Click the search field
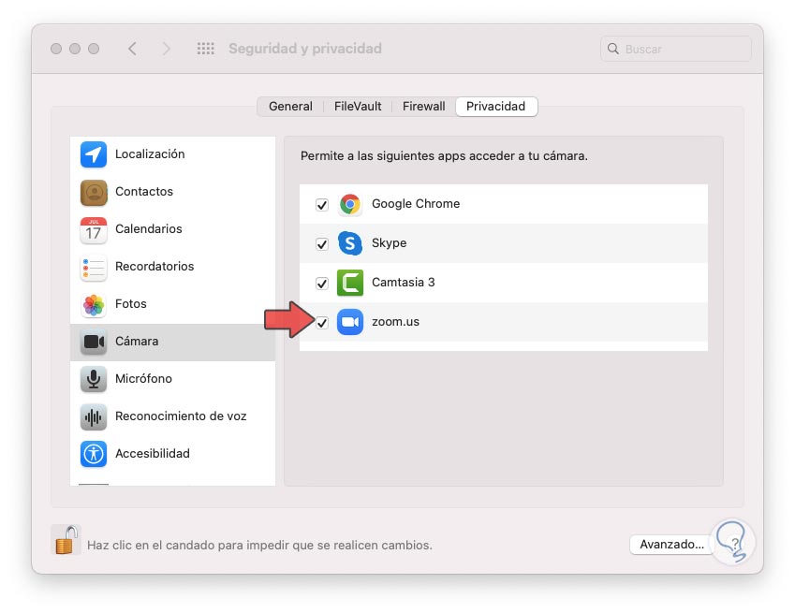 675,48
